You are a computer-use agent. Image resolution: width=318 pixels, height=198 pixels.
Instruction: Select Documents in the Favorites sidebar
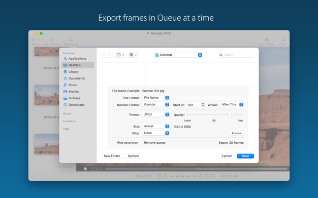point(77,78)
